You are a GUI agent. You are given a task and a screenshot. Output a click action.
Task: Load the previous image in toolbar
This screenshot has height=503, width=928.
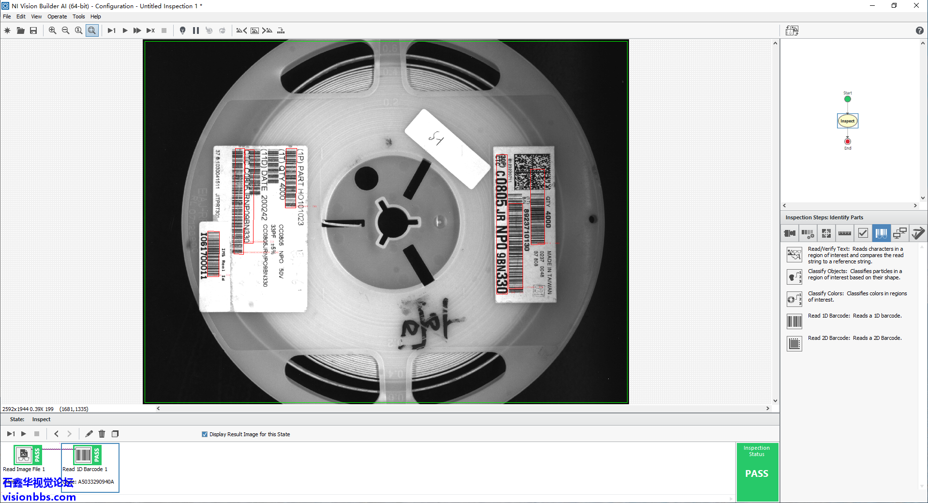click(x=241, y=30)
